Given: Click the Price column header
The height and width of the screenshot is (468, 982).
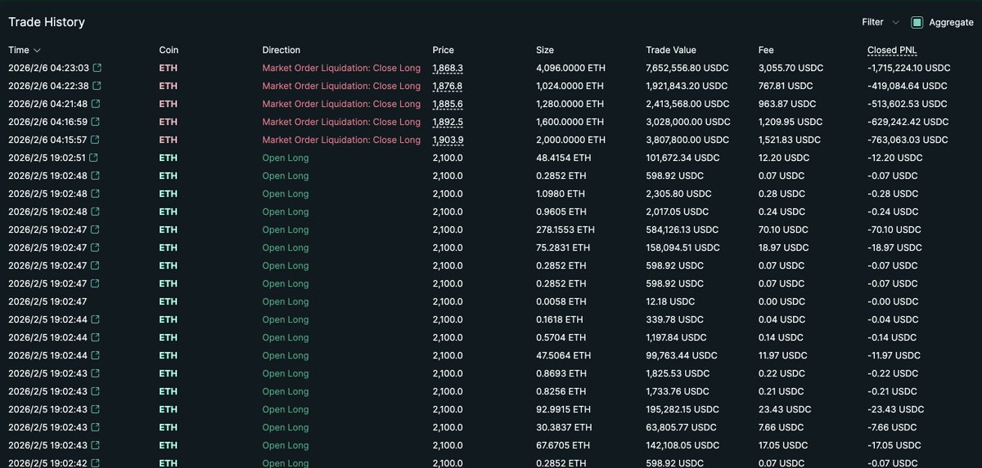Looking at the screenshot, I should 443,50.
